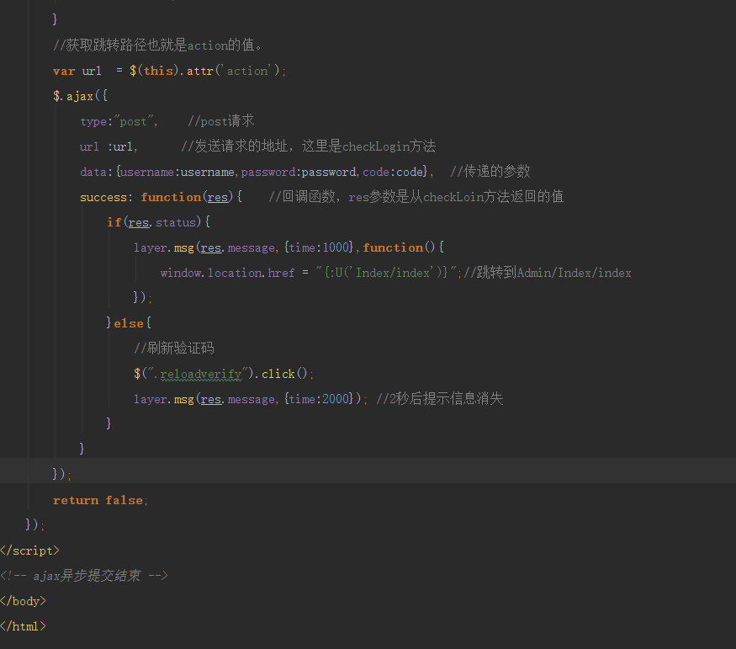Click 'success: function(res)' text
This screenshot has height=649, width=736.
tap(156, 197)
